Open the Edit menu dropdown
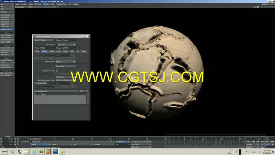The width and height of the screenshot is (275, 155). pos(7,7)
